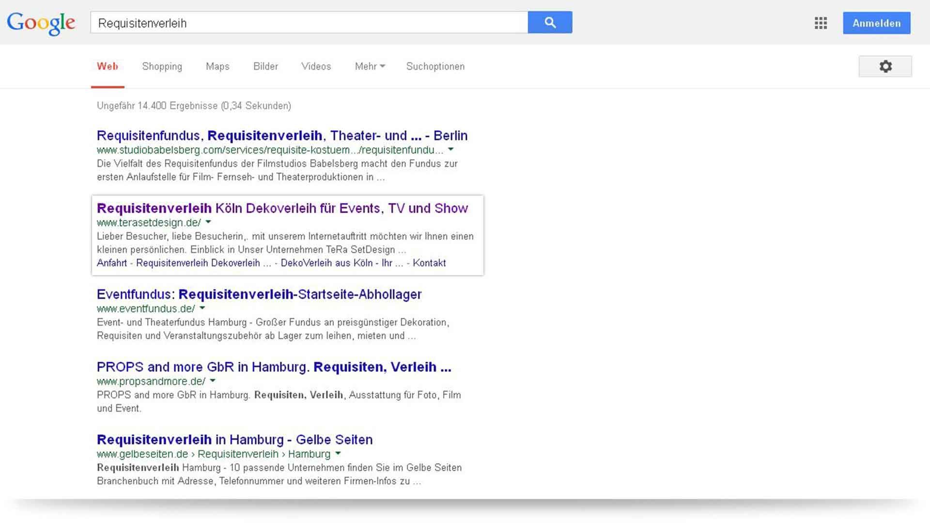Click Suchoptionen search tools
Viewport: 930px width, 523px height.
pyautogui.click(x=435, y=66)
